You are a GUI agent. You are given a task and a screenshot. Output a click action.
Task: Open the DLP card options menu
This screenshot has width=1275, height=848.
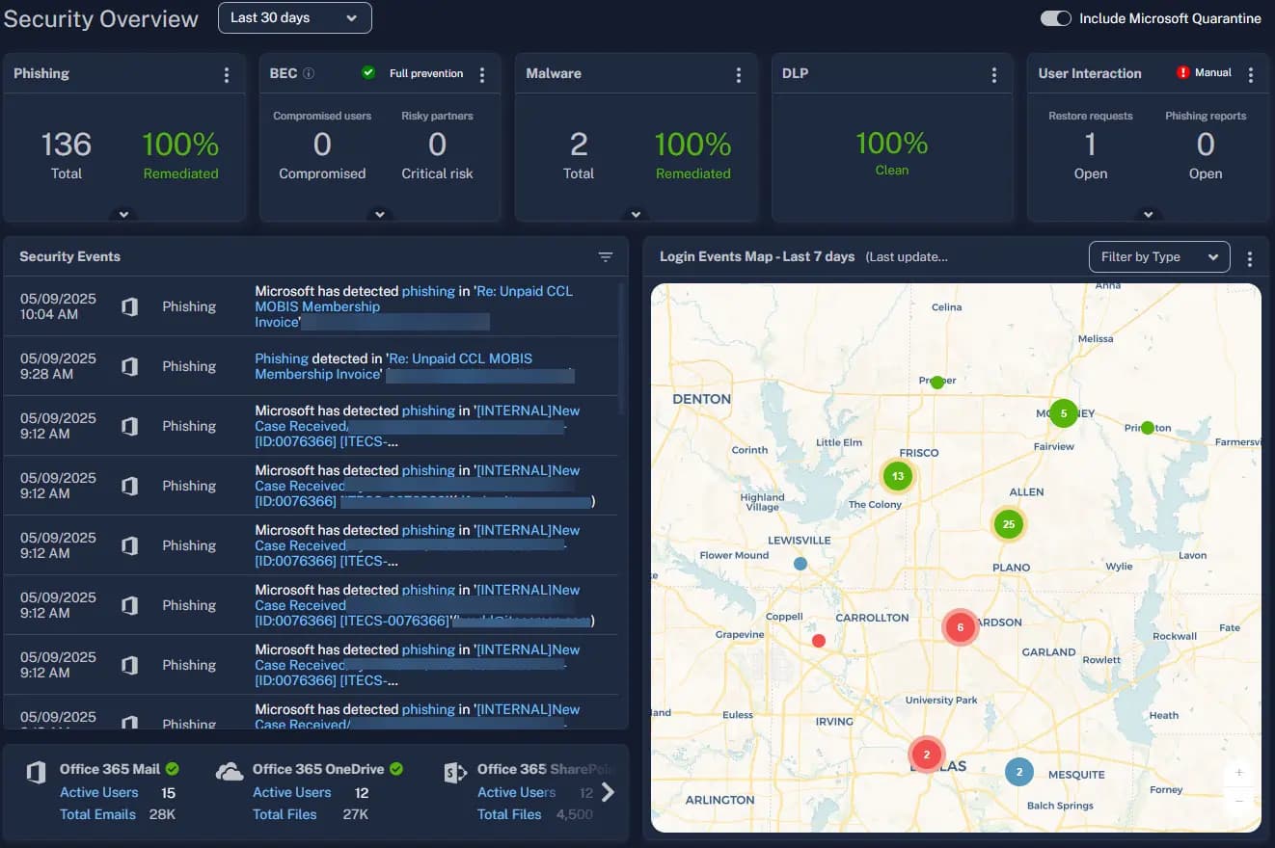tap(993, 73)
